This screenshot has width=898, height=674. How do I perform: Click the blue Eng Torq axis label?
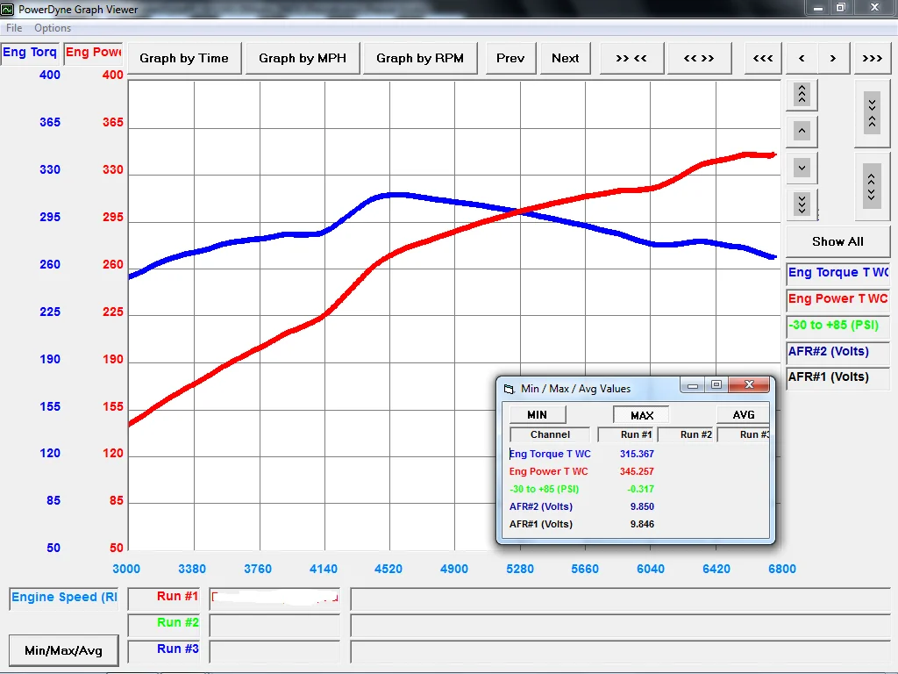click(29, 53)
